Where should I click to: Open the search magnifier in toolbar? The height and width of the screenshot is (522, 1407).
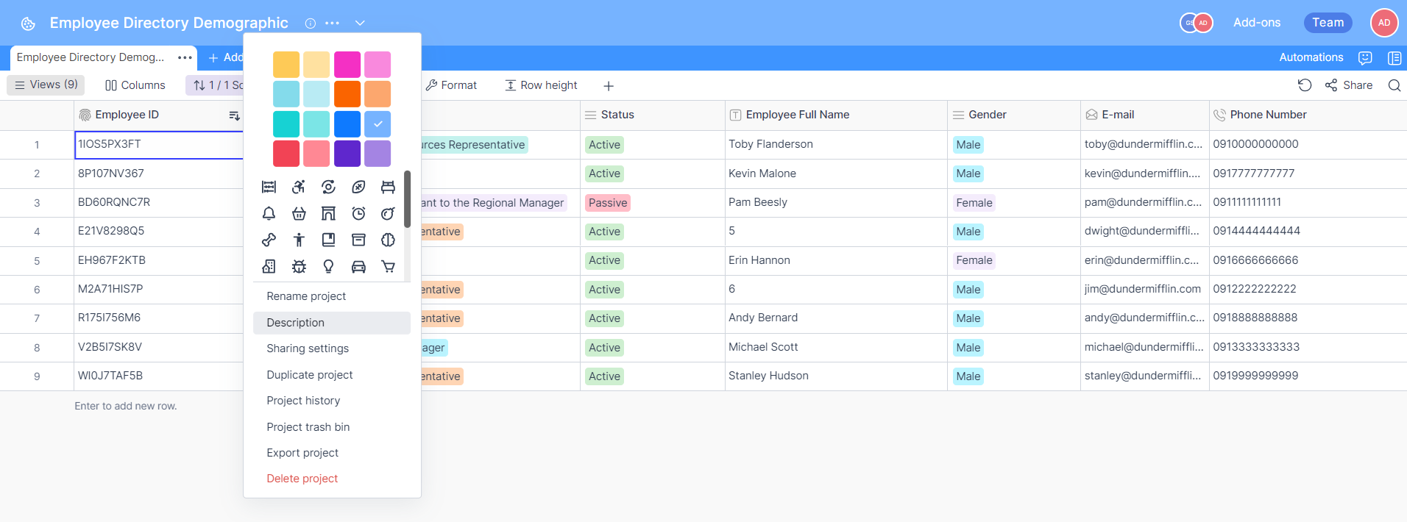1394,85
